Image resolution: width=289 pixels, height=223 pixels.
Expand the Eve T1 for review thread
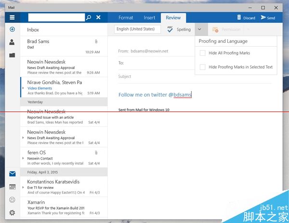pyautogui.click(x=23, y=187)
